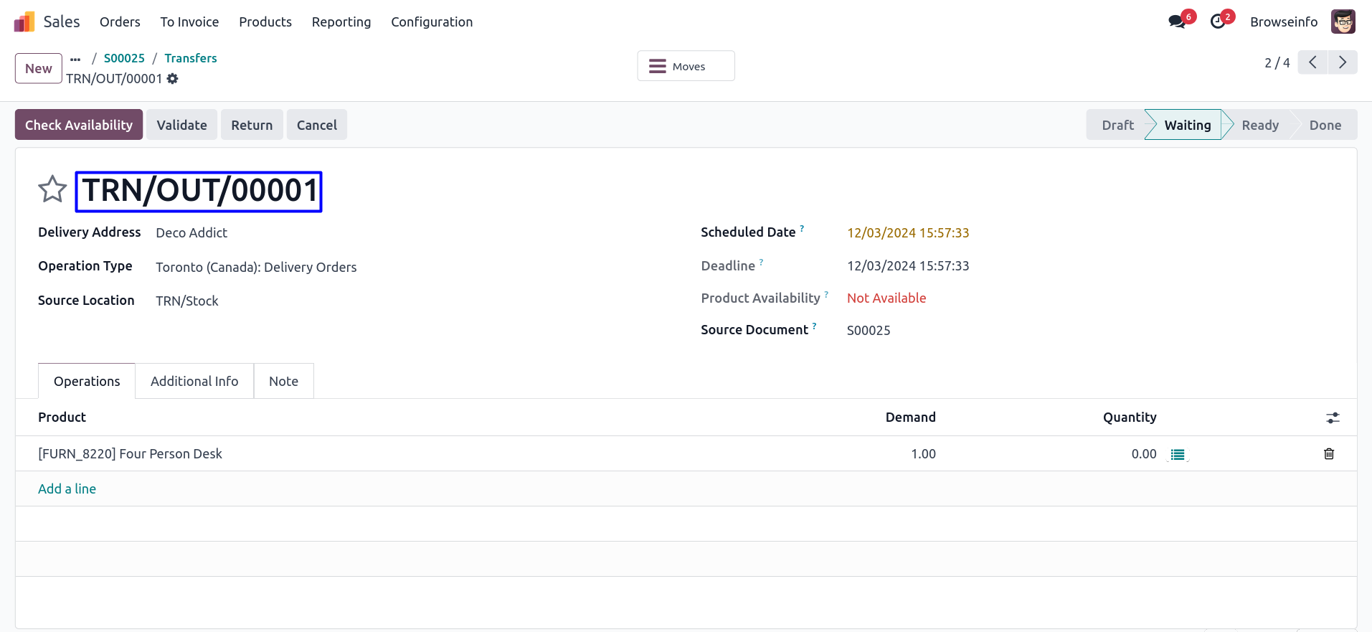This screenshot has width=1372, height=632.
Task: Delete the Four Person Desk line
Action: (1328, 454)
